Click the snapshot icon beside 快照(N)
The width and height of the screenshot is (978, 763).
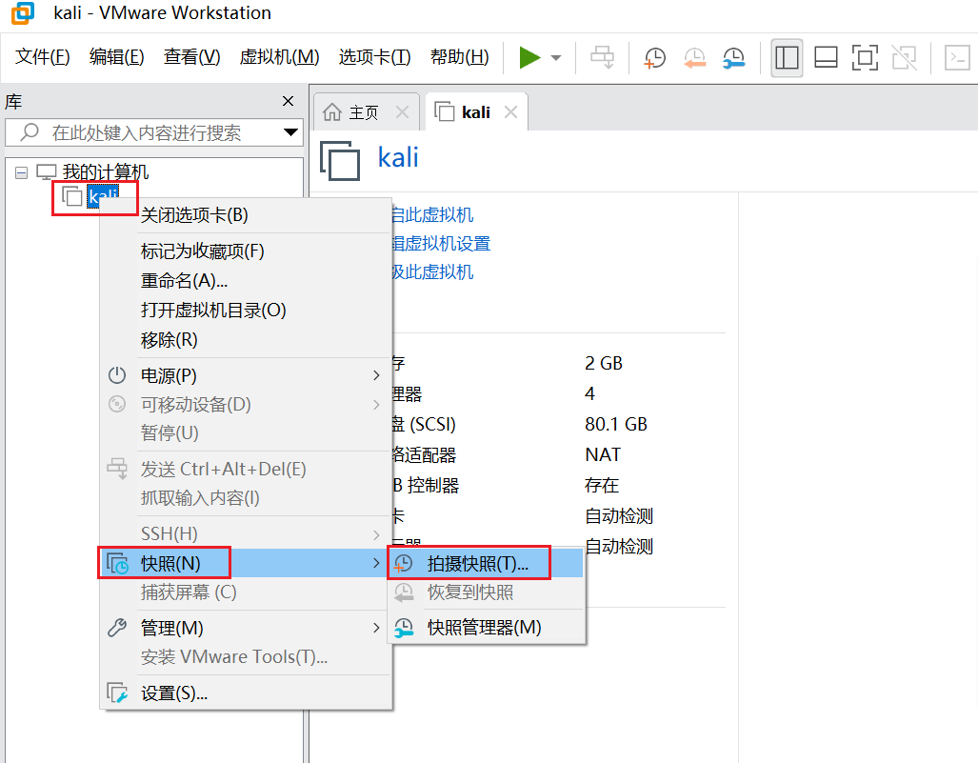pyautogui.click(x=117, y=563)
